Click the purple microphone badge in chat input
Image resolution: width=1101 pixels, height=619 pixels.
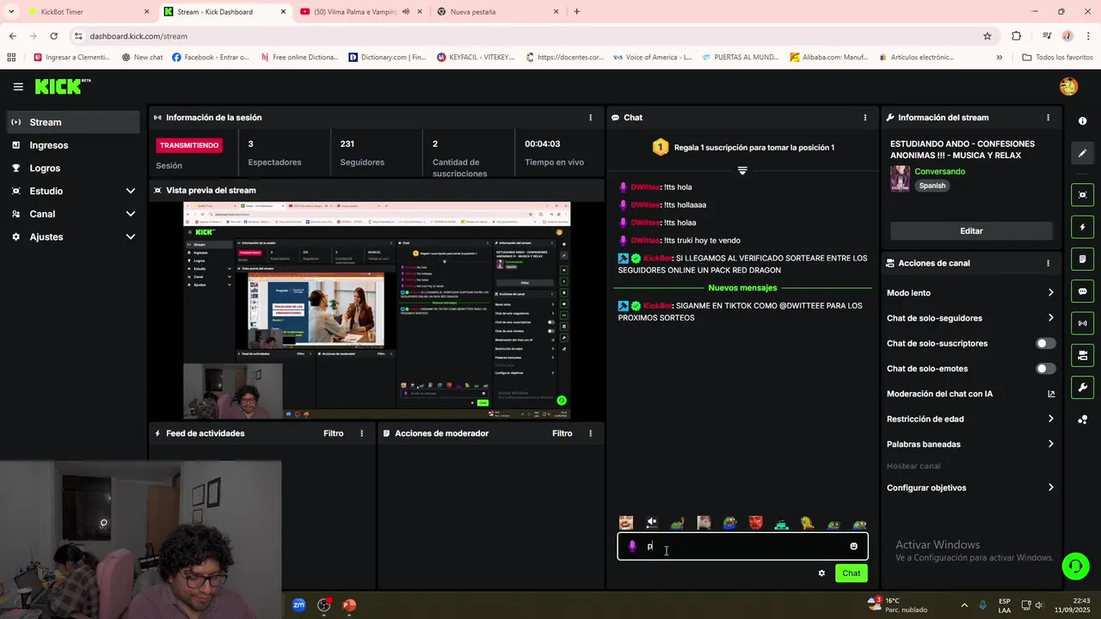(x=632, y=546)
